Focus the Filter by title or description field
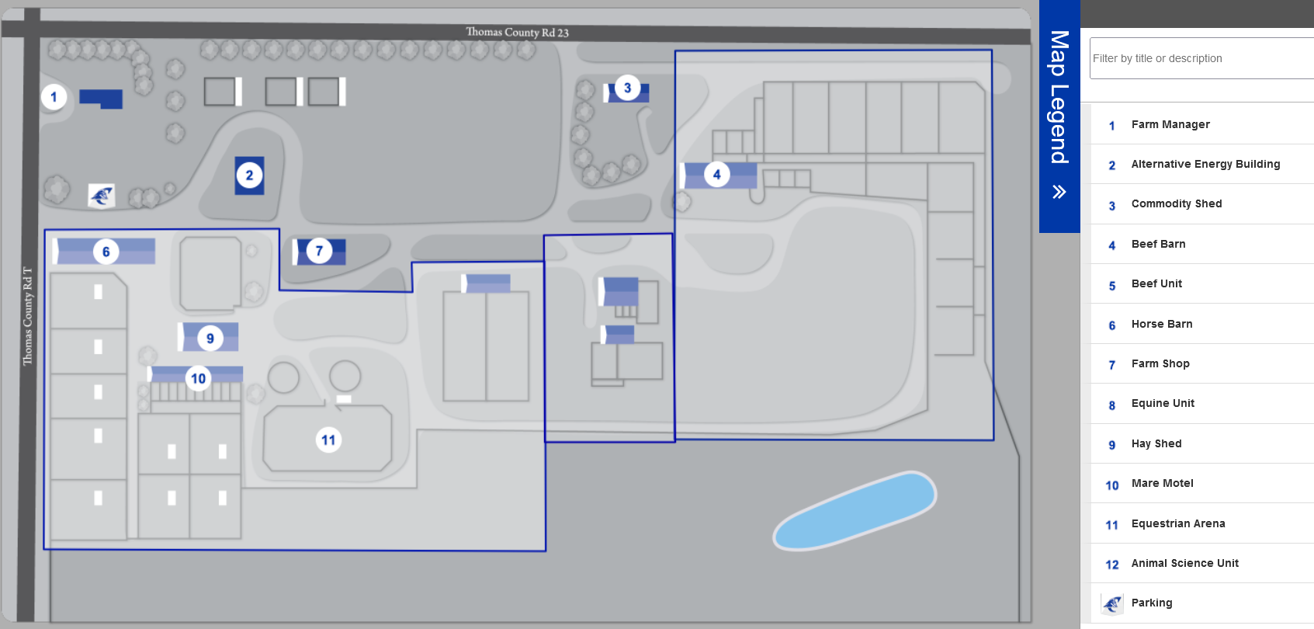The image size is (1314, 629). (1201, 58)
